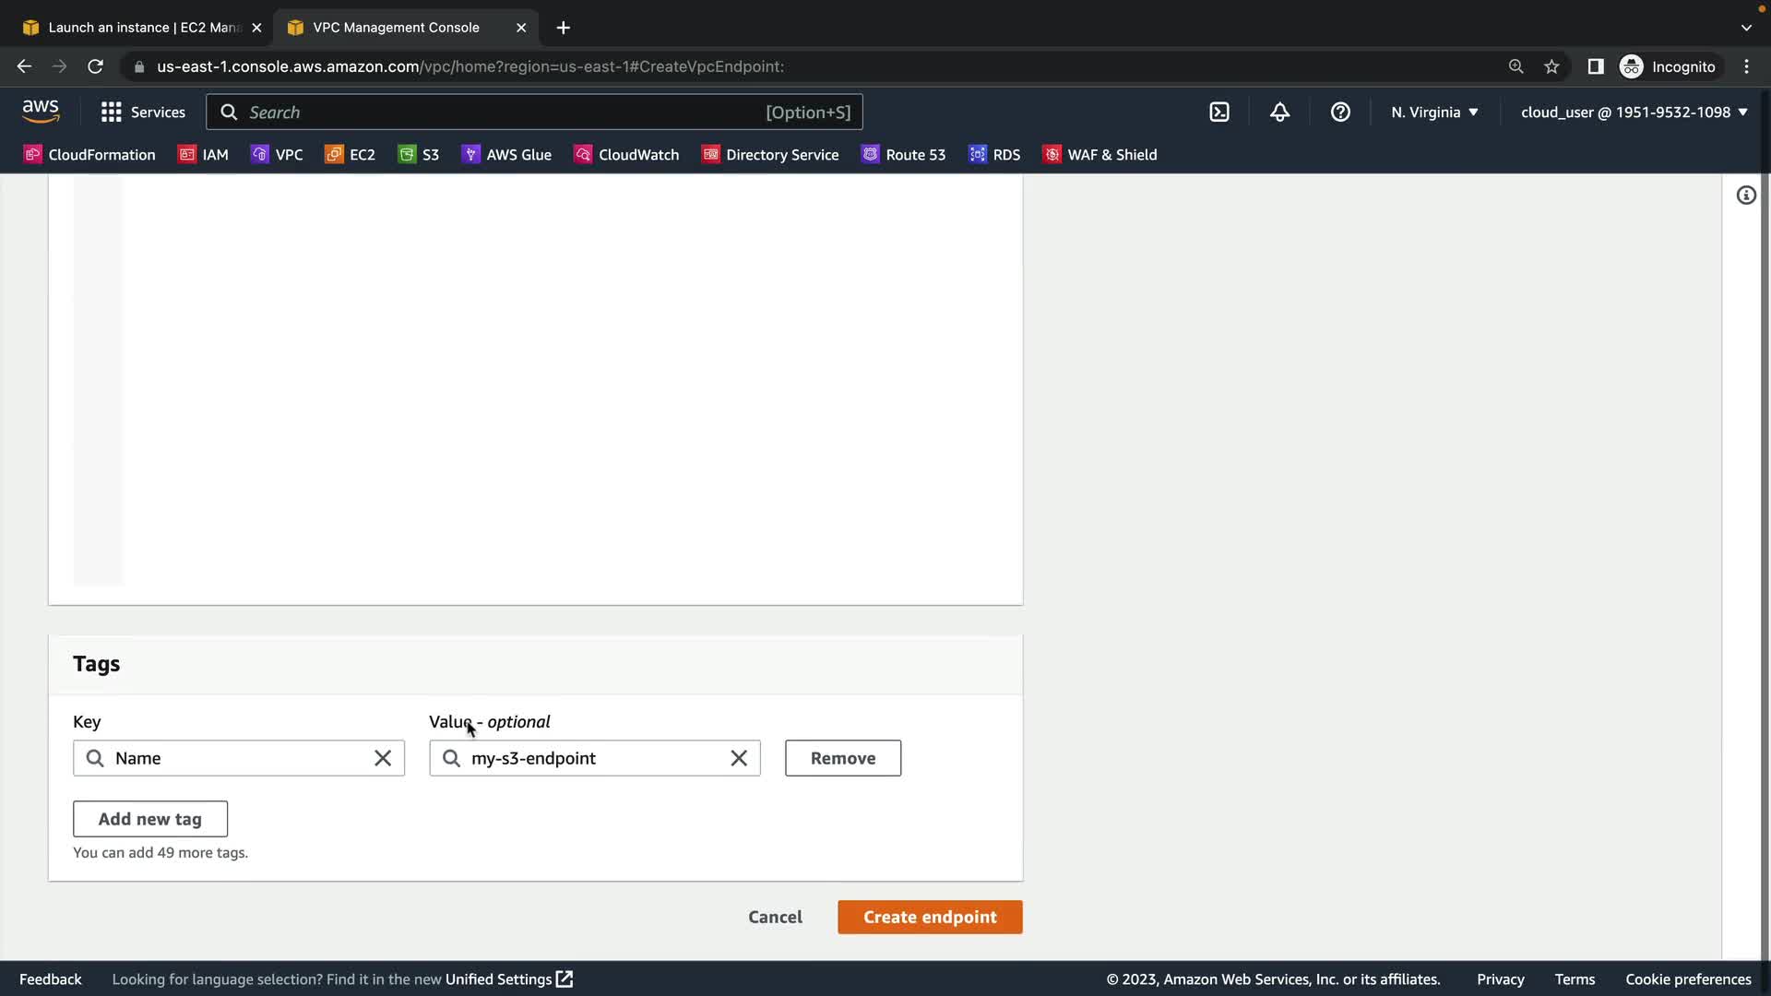Clear the Name key field
The image size is (1771, 996).
(383, 758)
